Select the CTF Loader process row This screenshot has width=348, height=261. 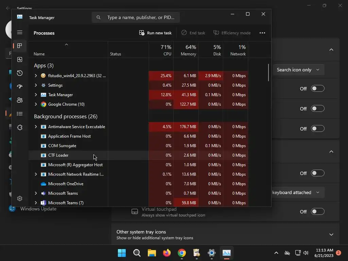[138, 155]
